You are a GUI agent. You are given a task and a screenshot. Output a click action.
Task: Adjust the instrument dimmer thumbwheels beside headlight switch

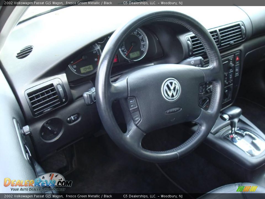tap(73, 118)
